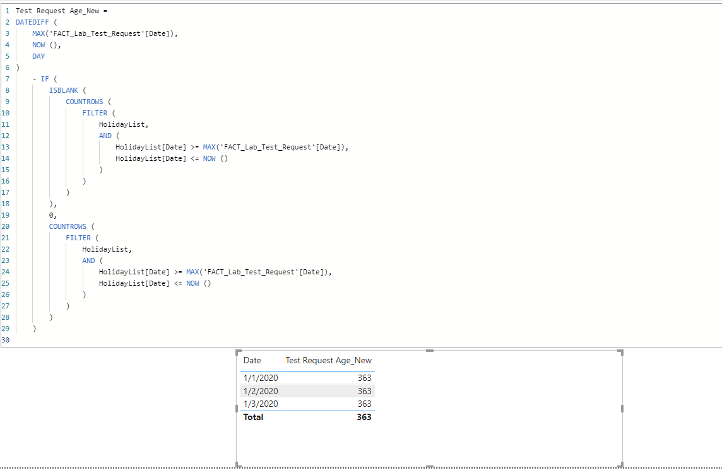Click the table visual's right-middle resize handle
The image size is (722, 473).
click(622, 409)
